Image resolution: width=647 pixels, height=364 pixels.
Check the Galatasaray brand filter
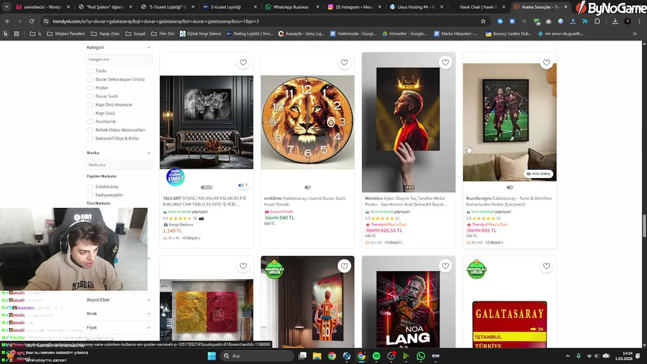click(90, 187)
